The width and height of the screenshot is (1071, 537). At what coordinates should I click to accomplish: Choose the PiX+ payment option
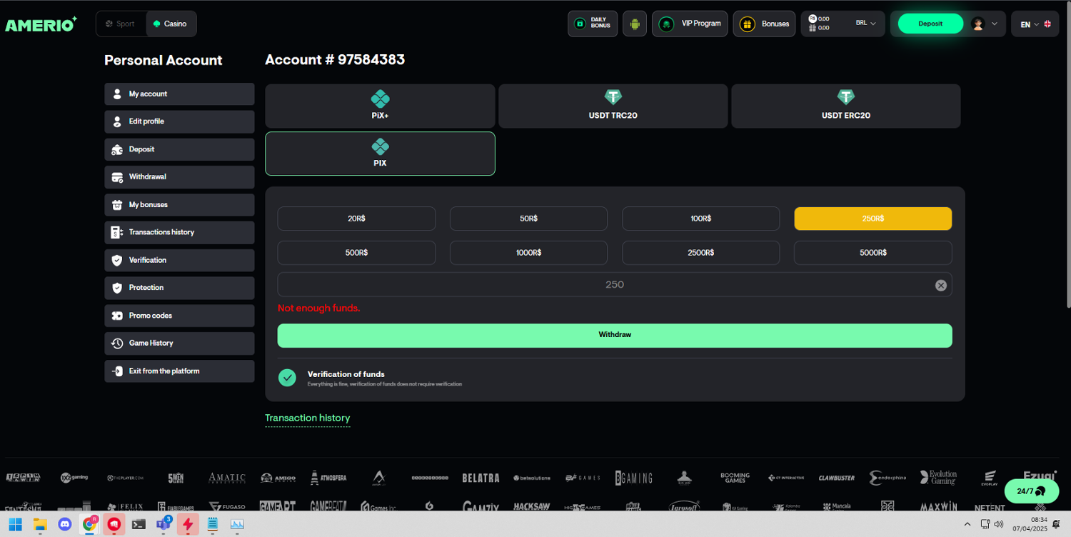coord(380,106)
